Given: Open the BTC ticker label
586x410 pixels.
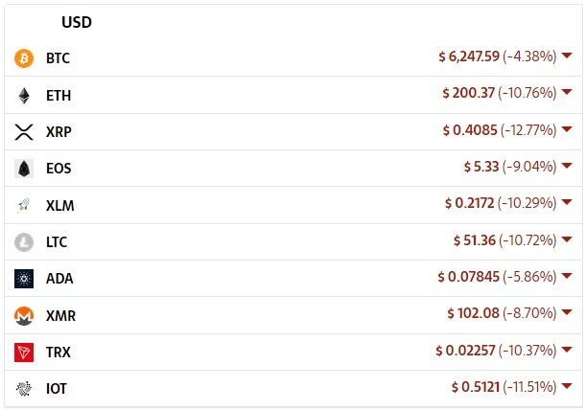Looking at the screenshot, I should pos(58,58).
